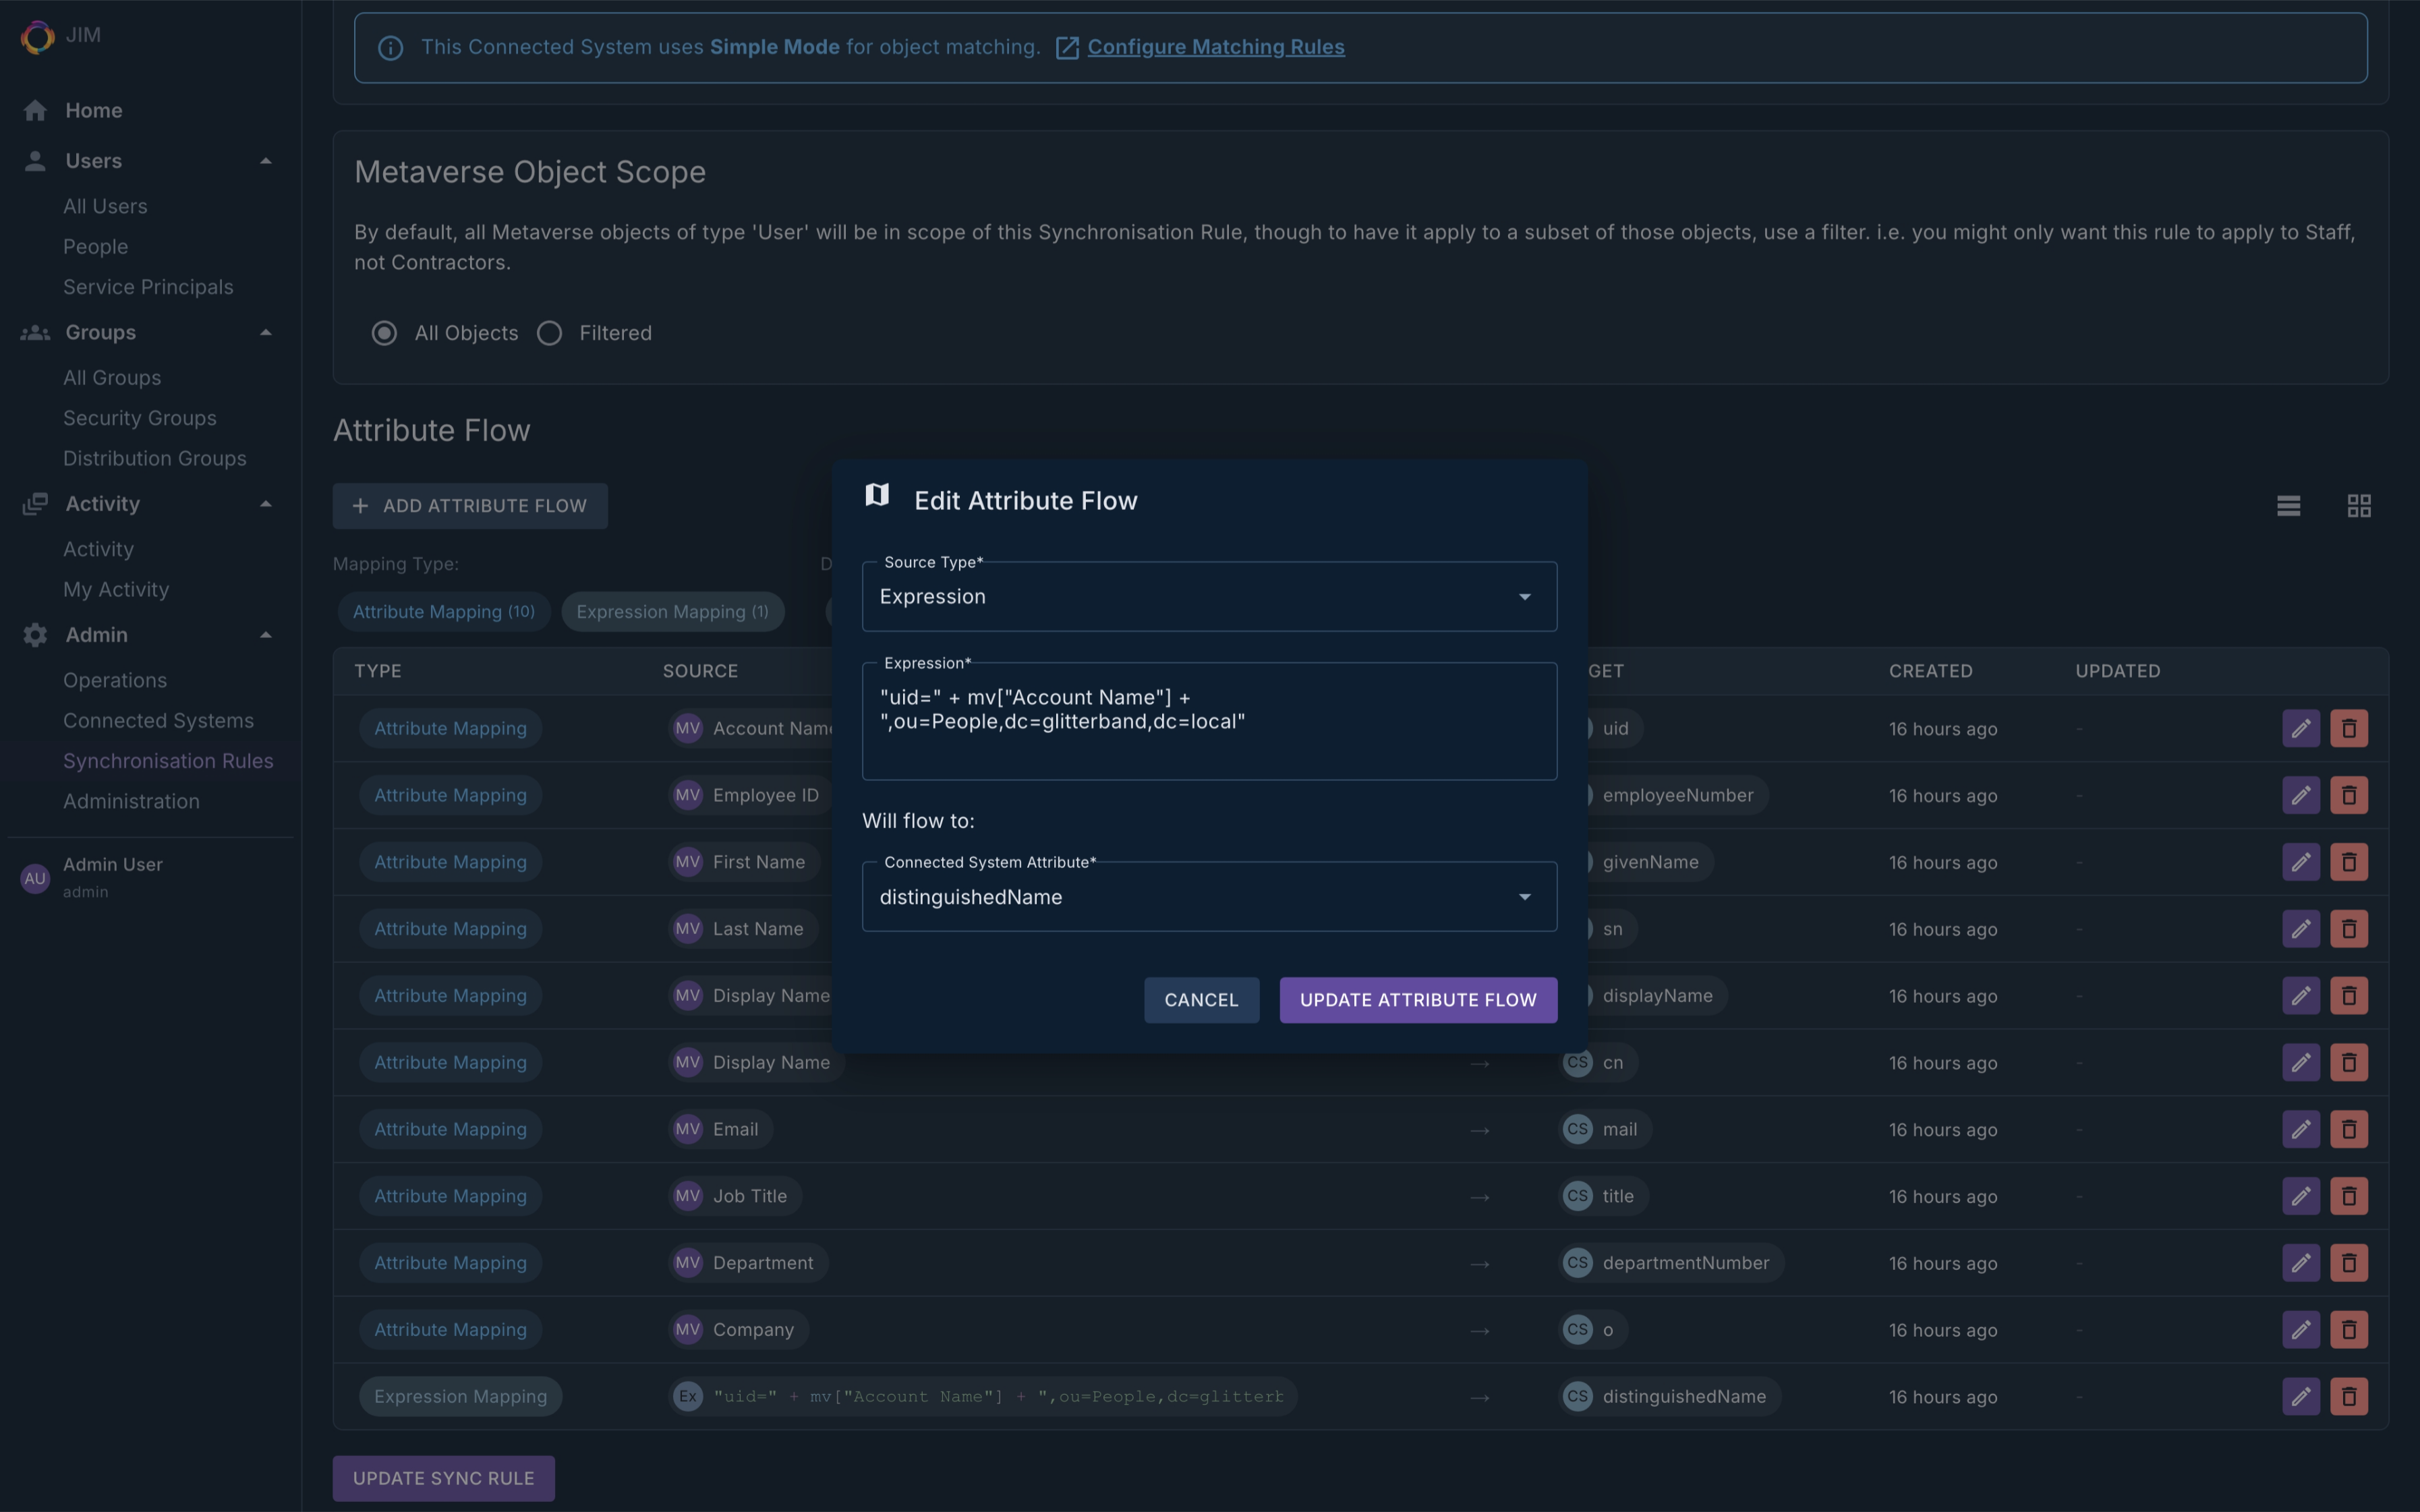Open the Connected System Attribute dropdown

pyautogui.click(x=1208, y=897)
